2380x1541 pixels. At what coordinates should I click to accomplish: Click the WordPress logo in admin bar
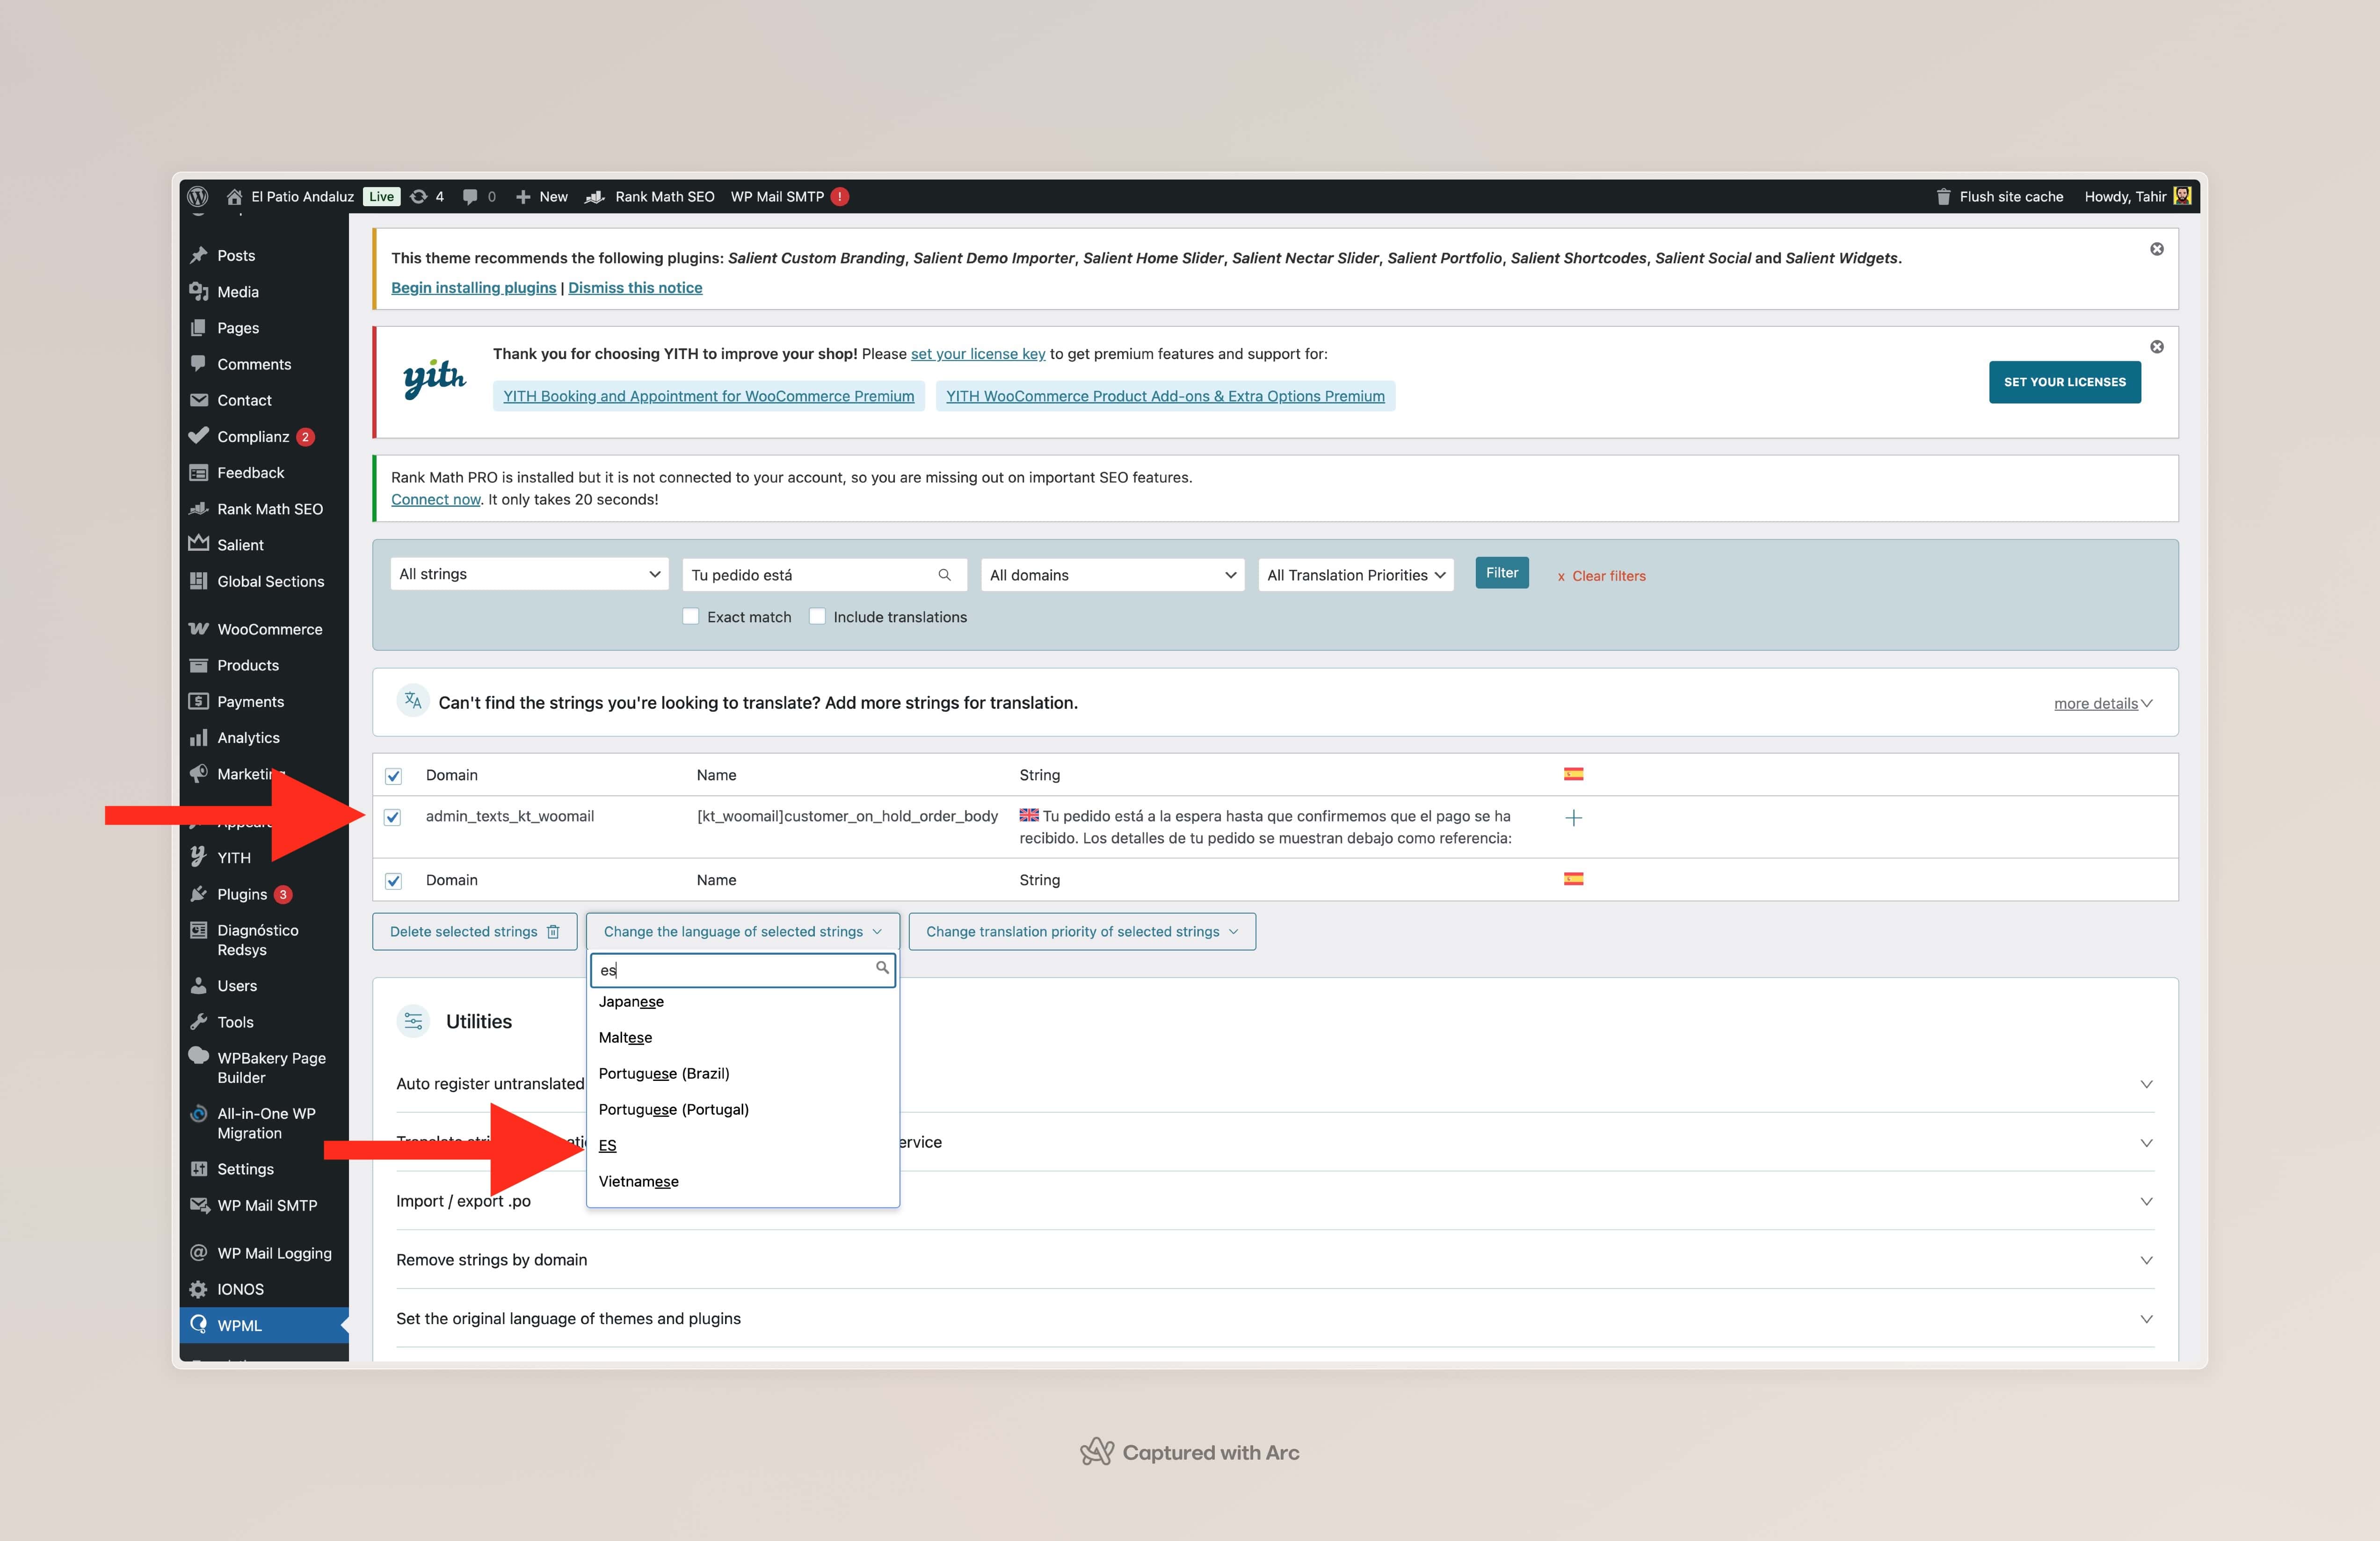(198, 196)
